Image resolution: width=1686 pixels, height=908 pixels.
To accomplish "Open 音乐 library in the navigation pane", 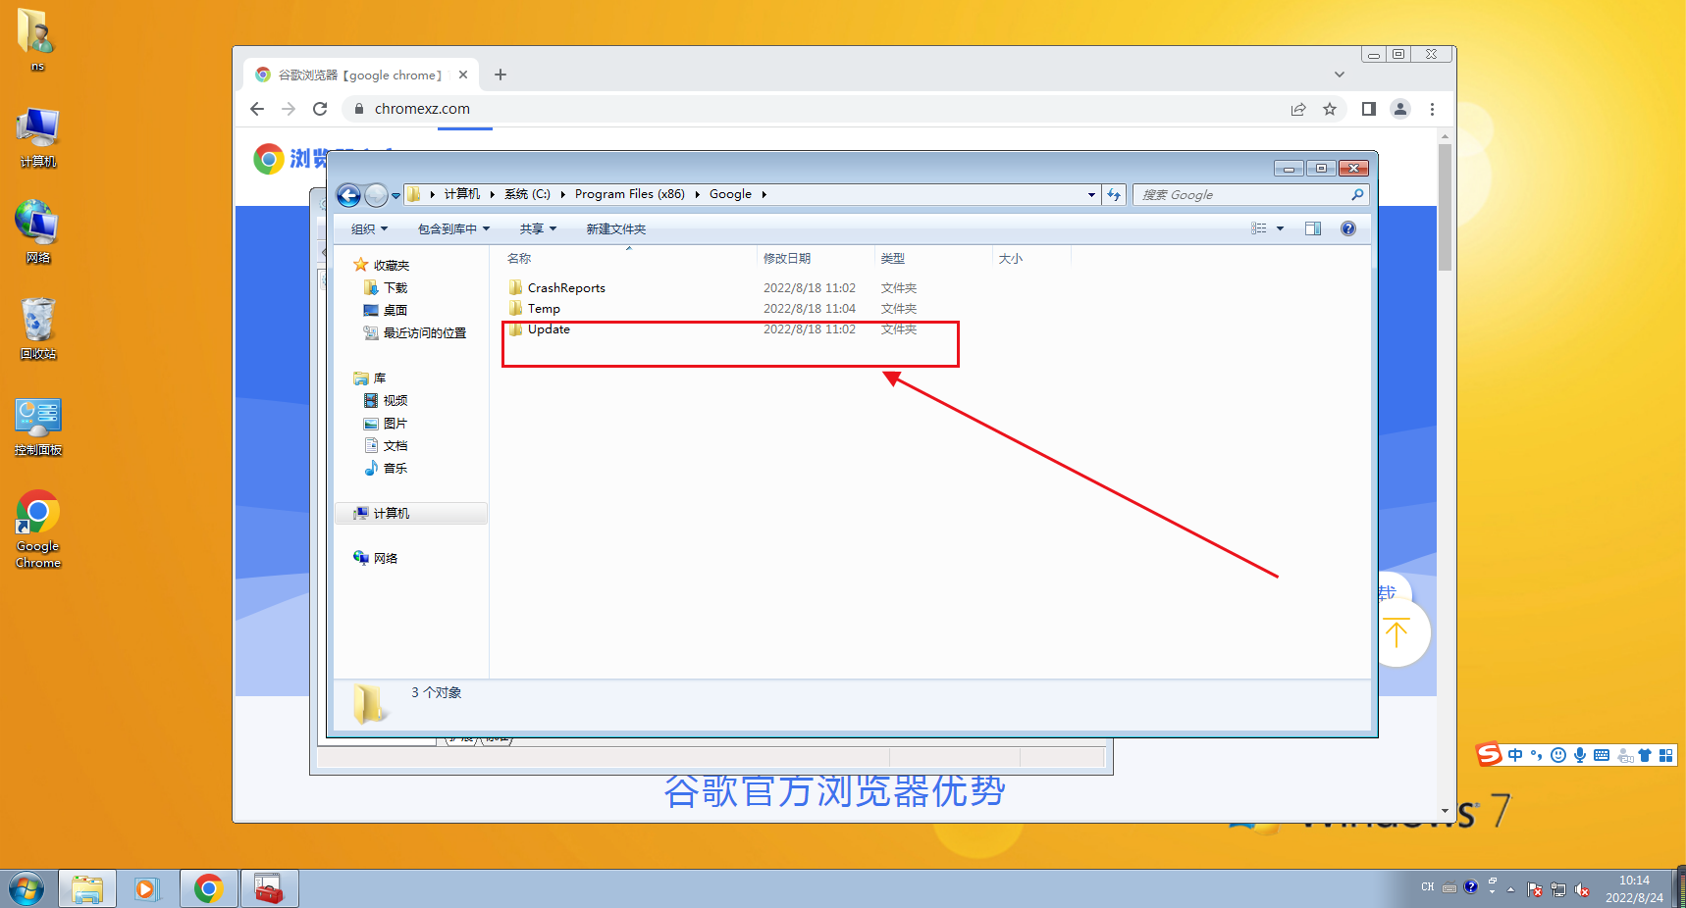I will [386, 469].
